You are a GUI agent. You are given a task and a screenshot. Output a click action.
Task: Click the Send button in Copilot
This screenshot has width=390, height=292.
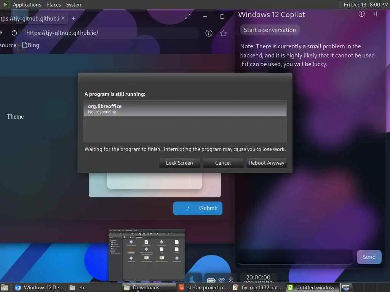click(369, 257)
